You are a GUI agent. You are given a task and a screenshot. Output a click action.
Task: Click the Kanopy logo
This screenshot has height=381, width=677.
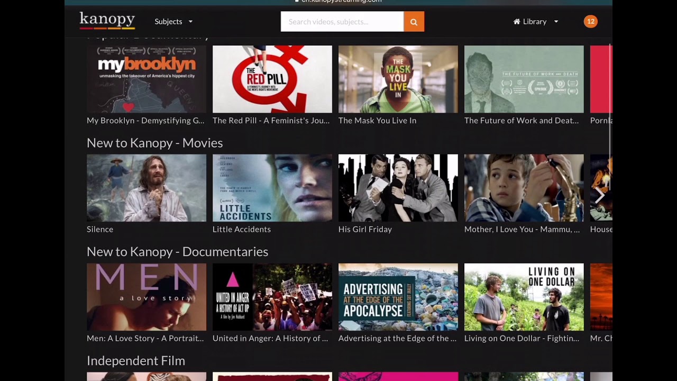[107, 21]
